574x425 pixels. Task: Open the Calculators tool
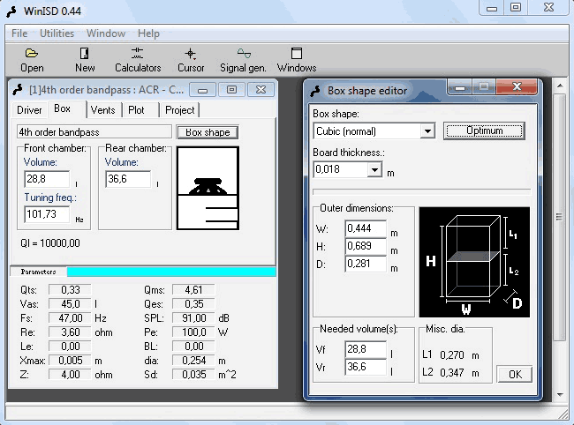pos(138,59)
